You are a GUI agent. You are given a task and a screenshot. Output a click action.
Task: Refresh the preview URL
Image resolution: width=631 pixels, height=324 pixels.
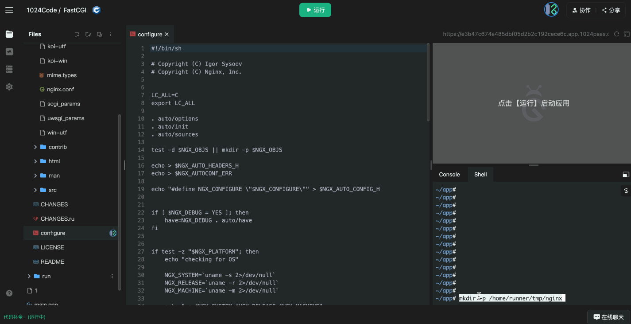coord(616,34)
